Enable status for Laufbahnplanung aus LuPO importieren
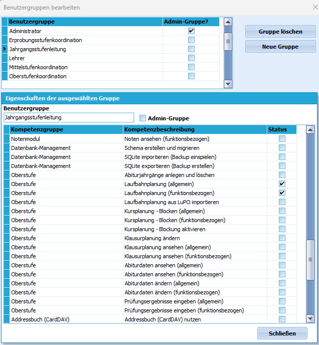 [x=282, y=202]
